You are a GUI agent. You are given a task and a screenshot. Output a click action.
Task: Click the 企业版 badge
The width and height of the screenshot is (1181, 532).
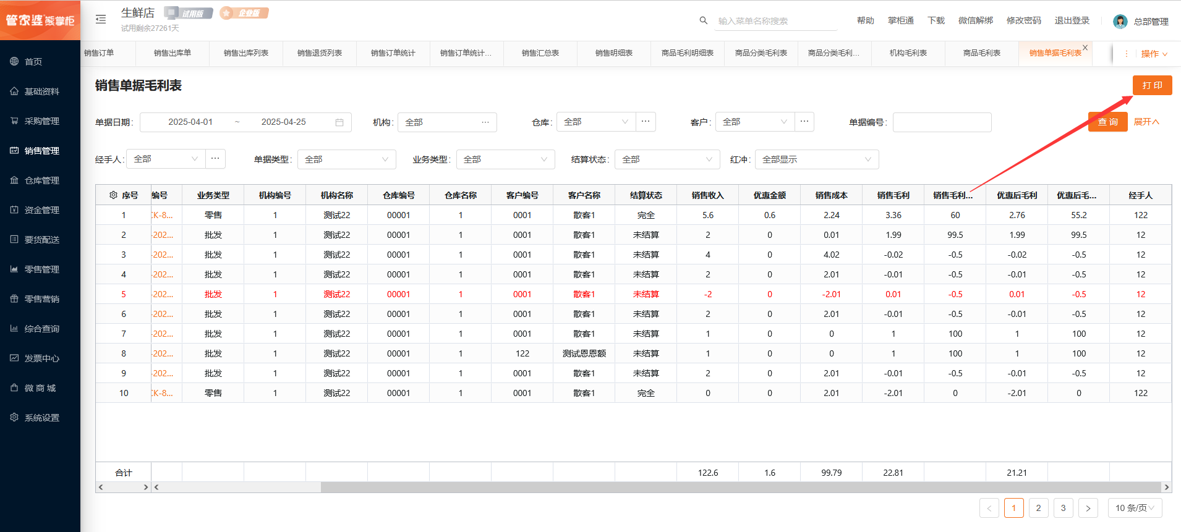pos(244,13)
